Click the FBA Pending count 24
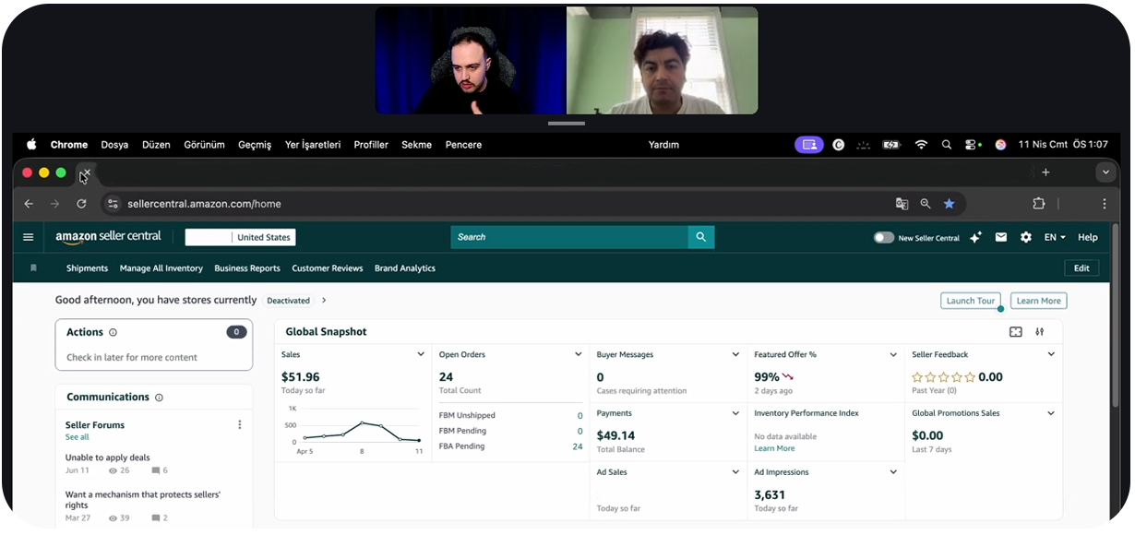Screen dimensions: 1135x535 coord(578,446)
